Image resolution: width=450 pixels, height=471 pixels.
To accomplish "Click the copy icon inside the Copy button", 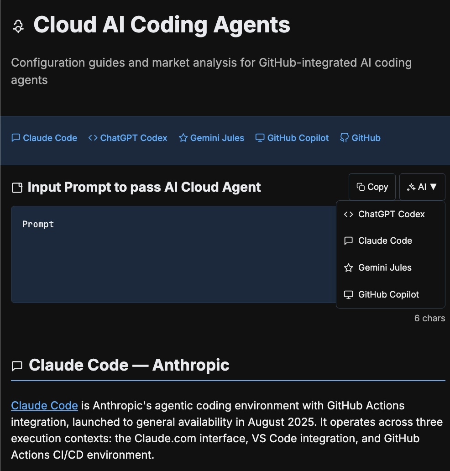I will [x=360, y=186].
